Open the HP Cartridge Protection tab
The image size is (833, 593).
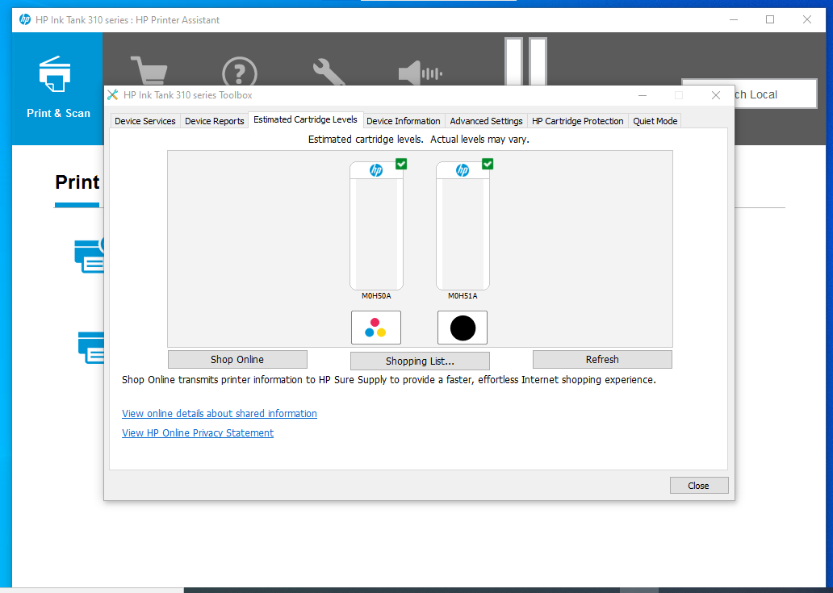pos(578,120)
